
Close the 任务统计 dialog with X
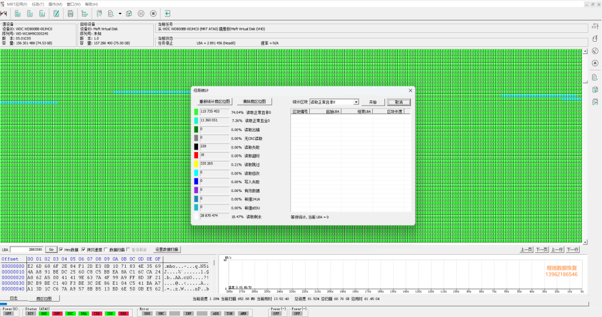pos(410,90)
